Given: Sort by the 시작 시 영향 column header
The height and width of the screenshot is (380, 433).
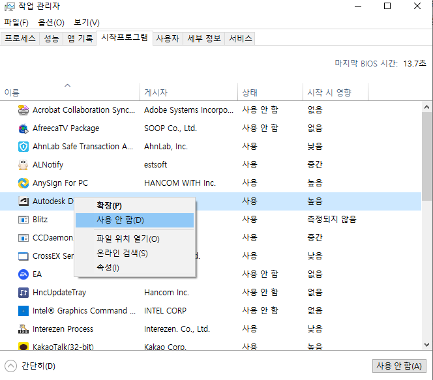Looking at the screenshot, I should pos(336,91).
